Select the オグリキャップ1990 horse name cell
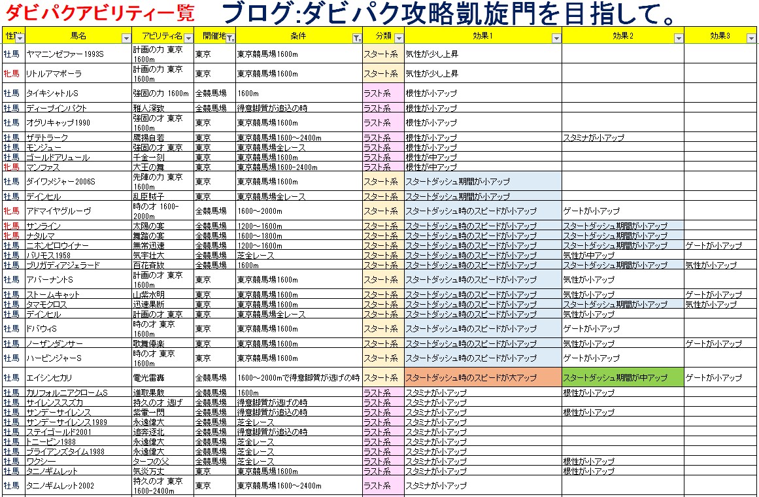759x497 pixels. click(x=78, y=122)
